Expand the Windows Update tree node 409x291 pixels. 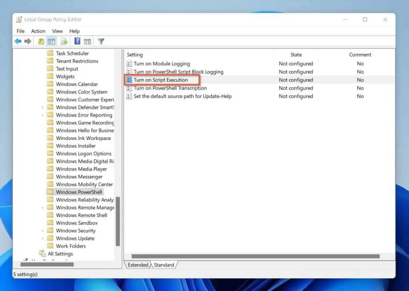coord(42,238)
